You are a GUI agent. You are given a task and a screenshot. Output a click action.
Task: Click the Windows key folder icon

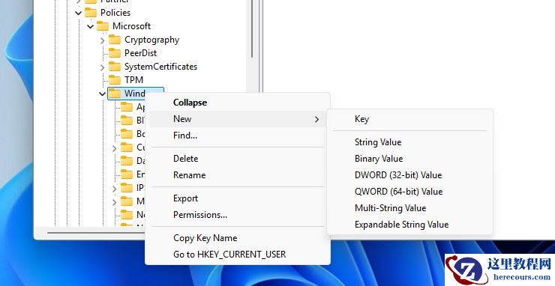(115, 94)
